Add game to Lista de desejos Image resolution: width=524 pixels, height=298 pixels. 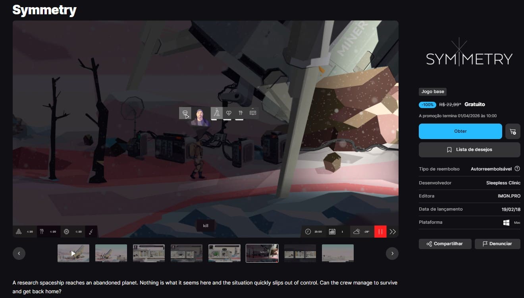[469, 150]
